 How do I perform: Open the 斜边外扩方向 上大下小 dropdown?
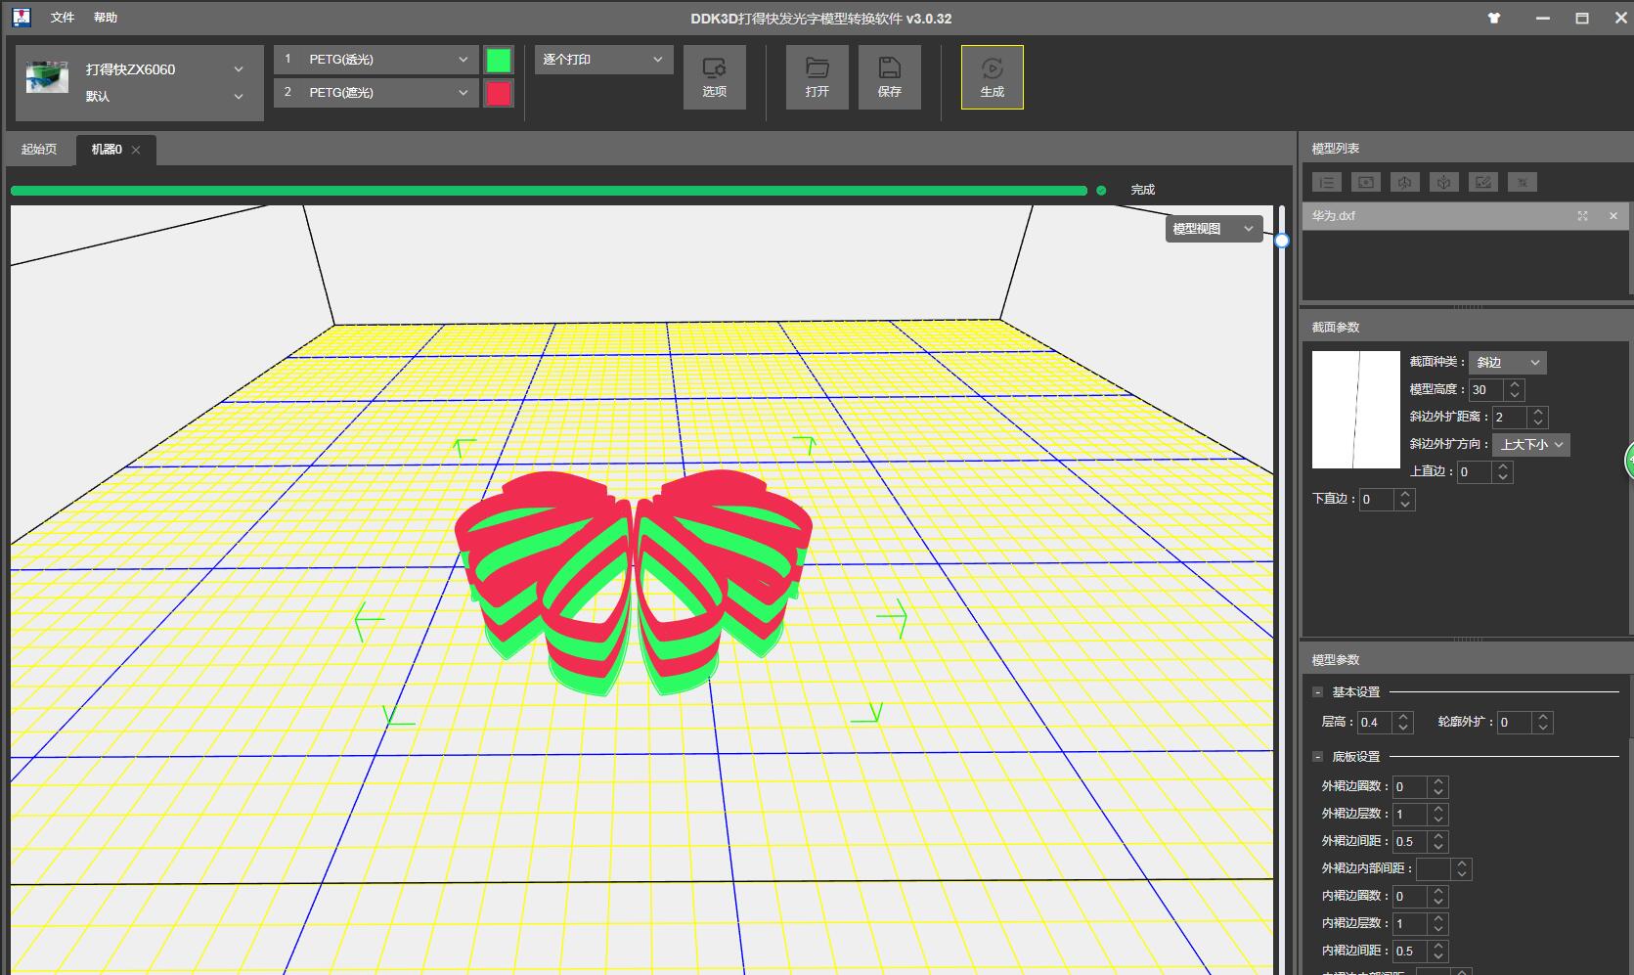coord(1531,445)
